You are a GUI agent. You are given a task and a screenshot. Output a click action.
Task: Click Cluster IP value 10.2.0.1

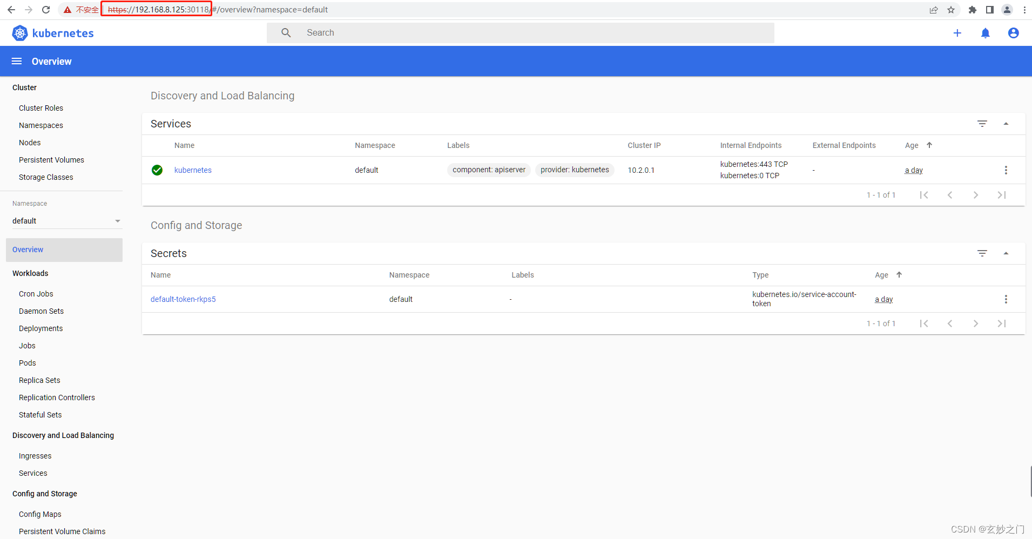coord(641,170)
